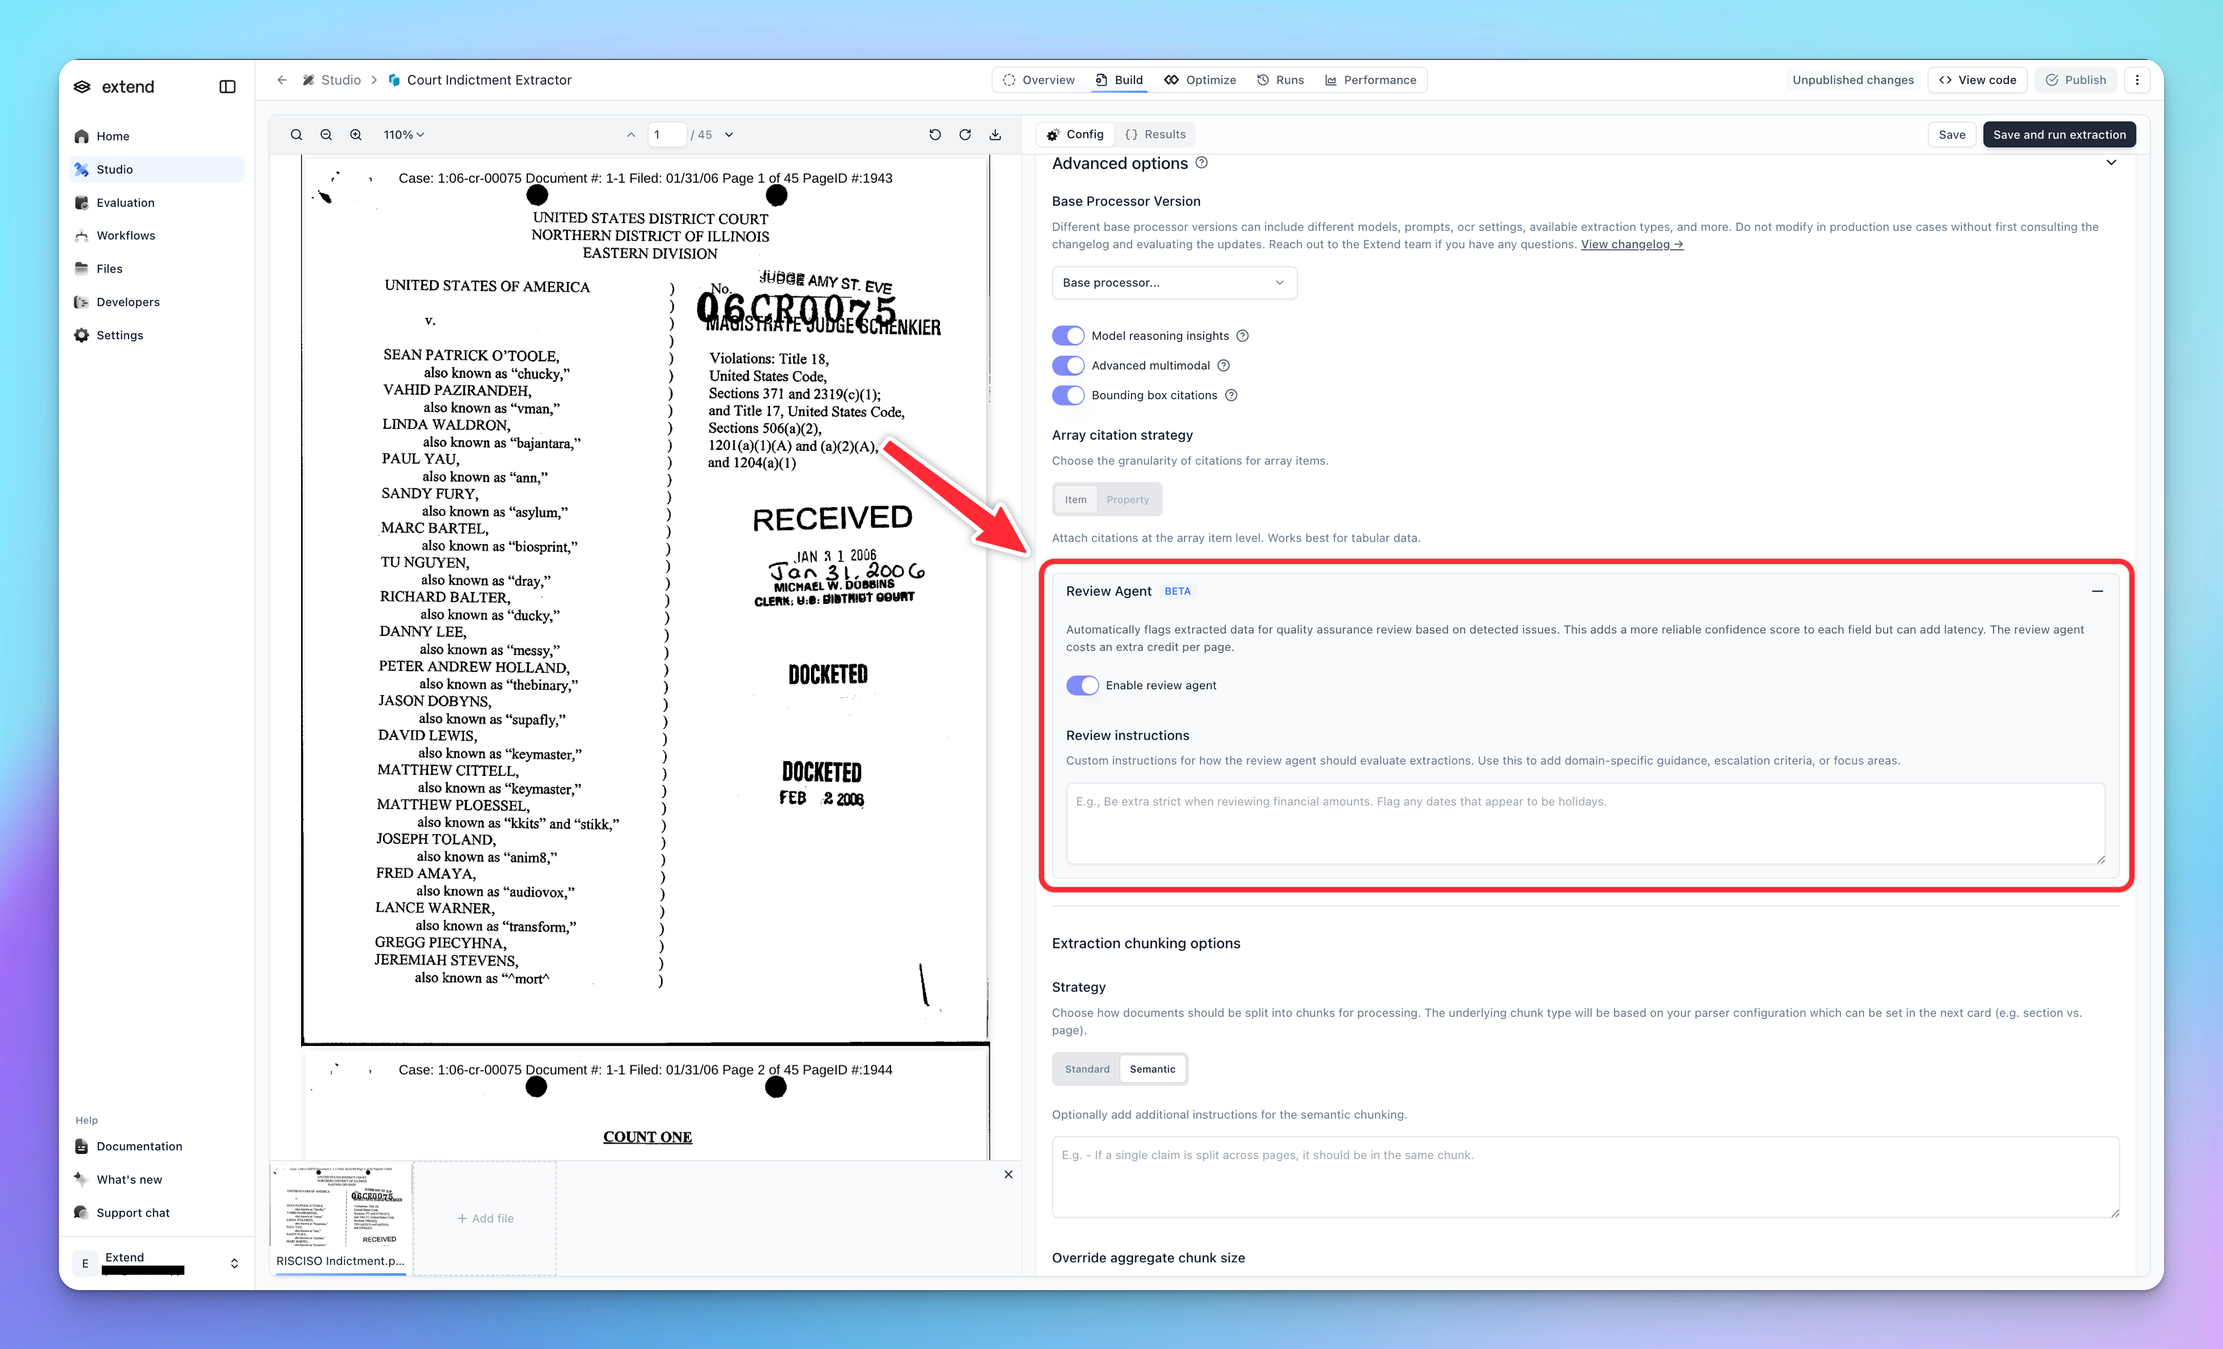
Task: Turn off Enable review agent toggle
Action: [x=1083, y=686]
